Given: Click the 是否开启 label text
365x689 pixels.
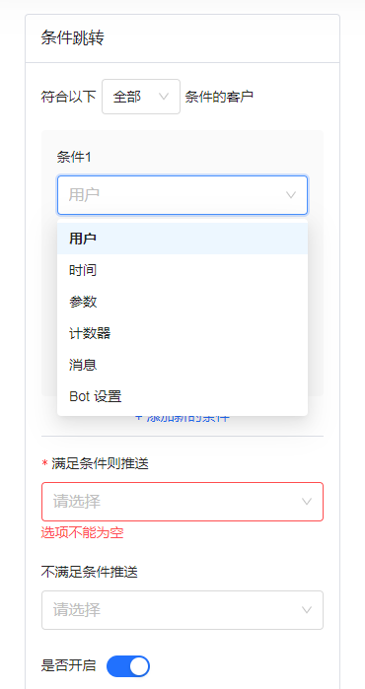Looking at the screenshot, I should pyautogui.click(x=68, y=665).
